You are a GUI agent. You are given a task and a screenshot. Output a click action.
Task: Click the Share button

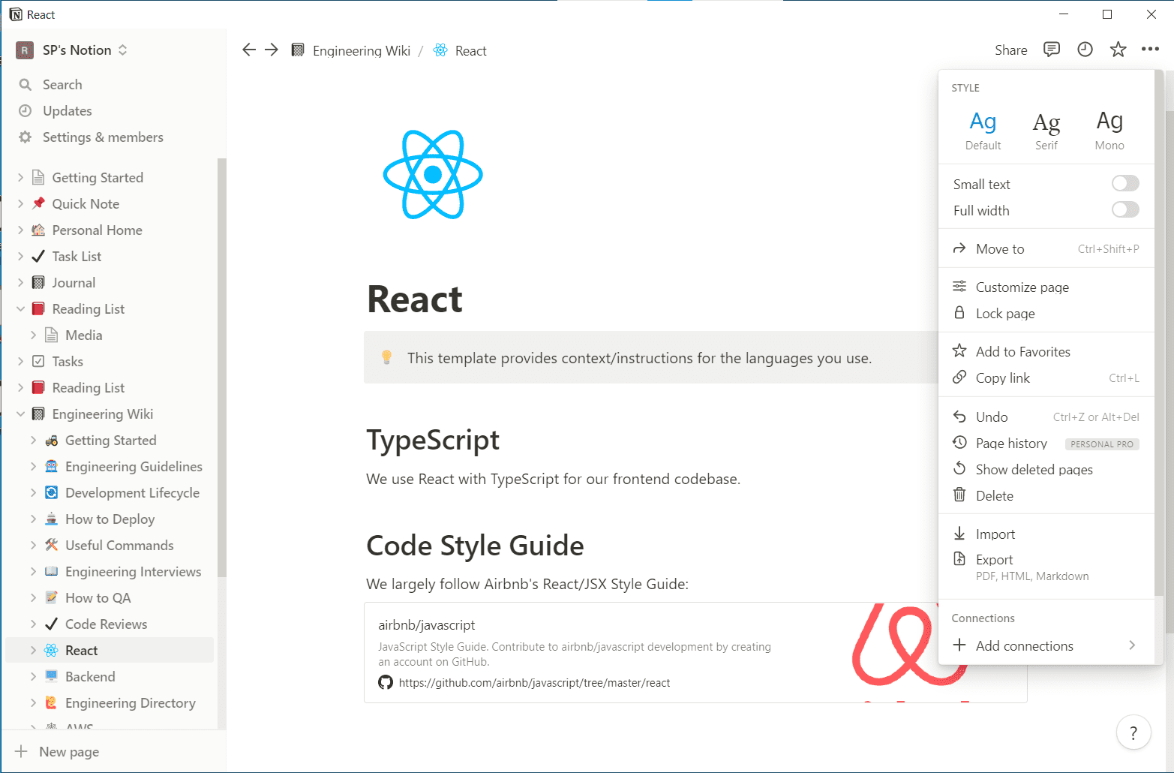tap(1010, 50)
